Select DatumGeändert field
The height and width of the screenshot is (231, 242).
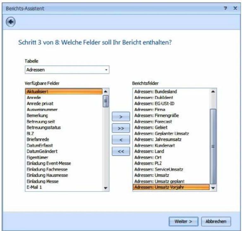[x=64, y=151]
